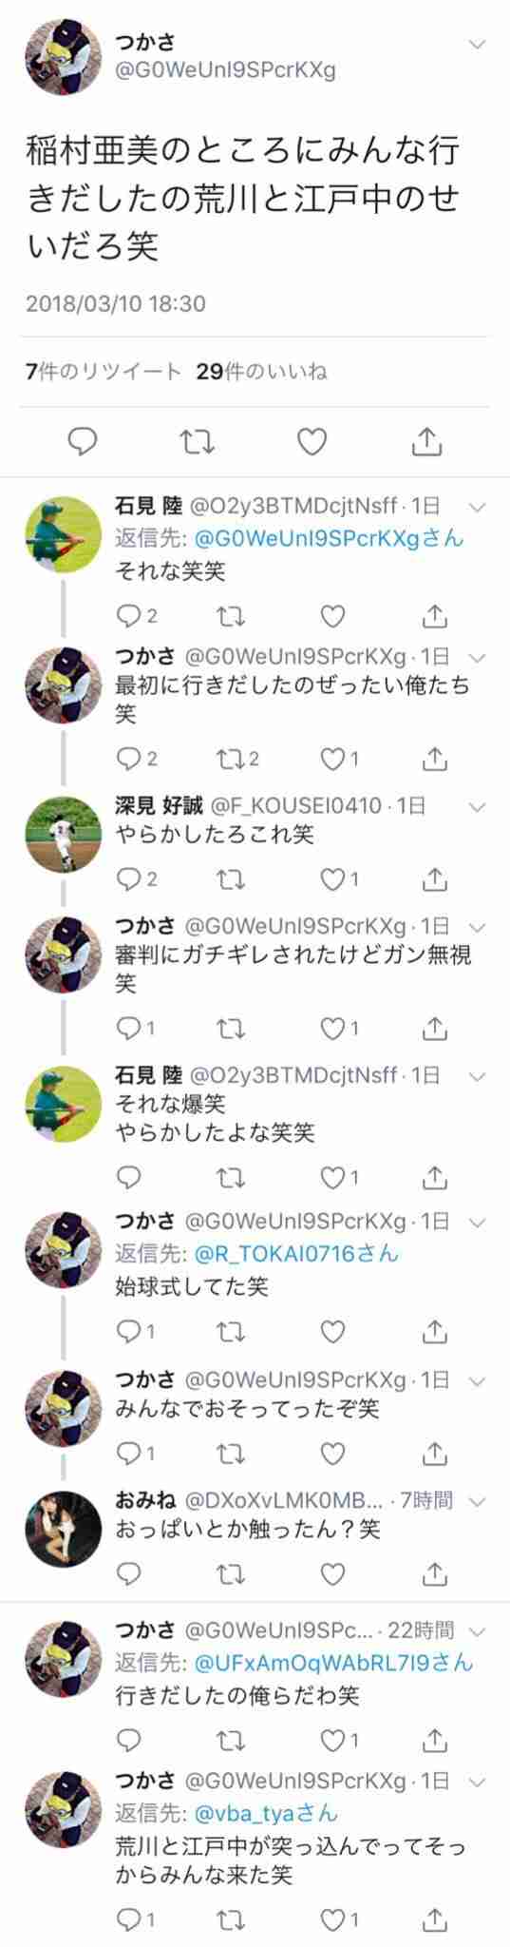Expand options on the おみね tweet

478,1501
